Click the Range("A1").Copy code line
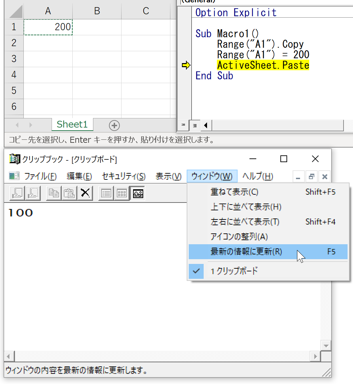This screenshot has height=384, width=353. (260, 44)
